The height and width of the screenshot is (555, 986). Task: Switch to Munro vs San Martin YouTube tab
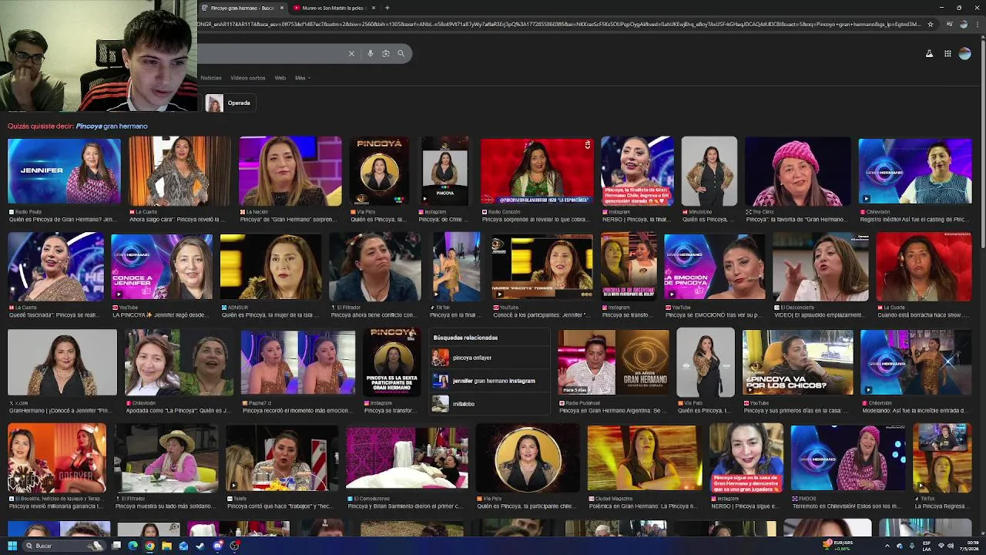333,8
